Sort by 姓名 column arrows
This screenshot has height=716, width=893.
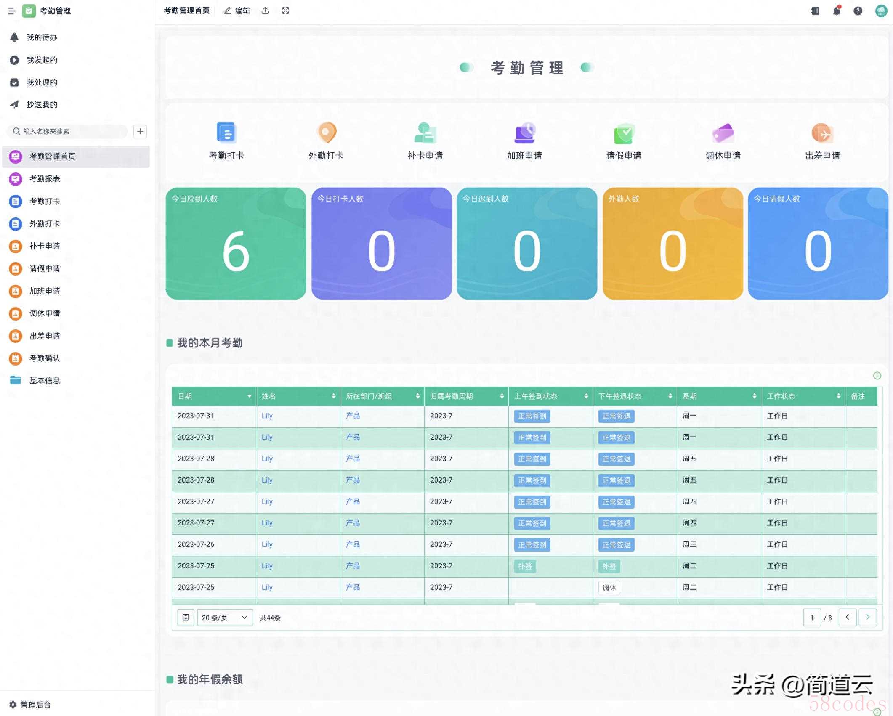334,396
